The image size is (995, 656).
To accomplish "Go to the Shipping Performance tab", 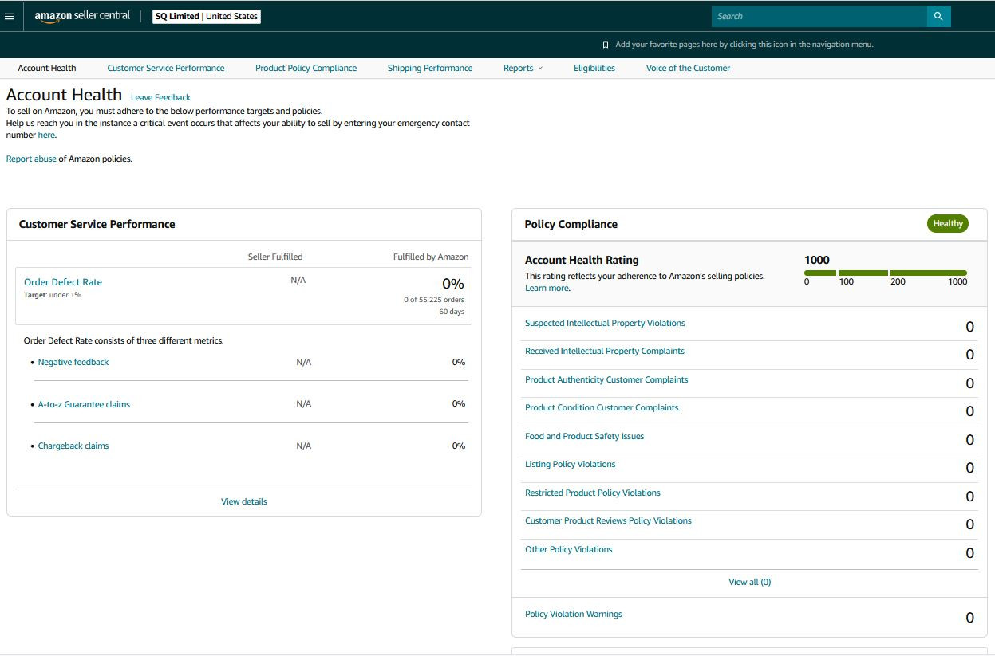I will point(430,68).
